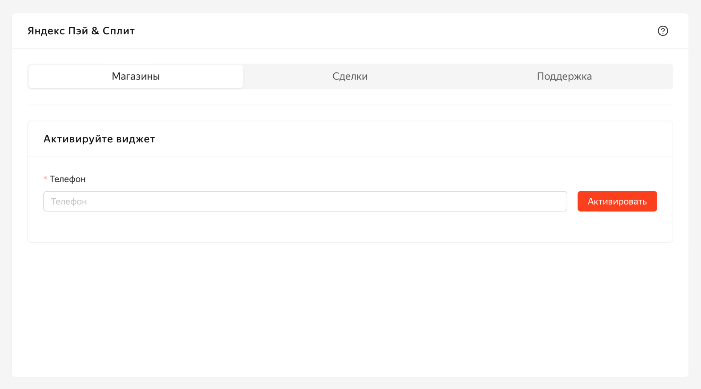Focus the phone number placeholder text

click(69, 201)
